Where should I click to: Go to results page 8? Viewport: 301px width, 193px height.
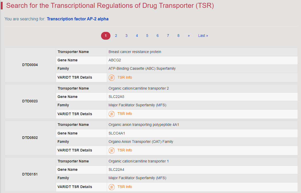[178, 36]
